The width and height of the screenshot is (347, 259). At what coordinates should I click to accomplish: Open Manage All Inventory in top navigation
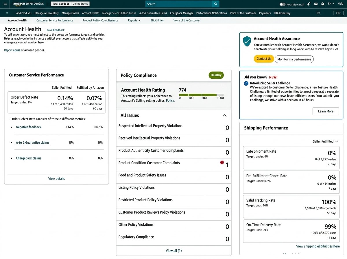coord(47,13)
